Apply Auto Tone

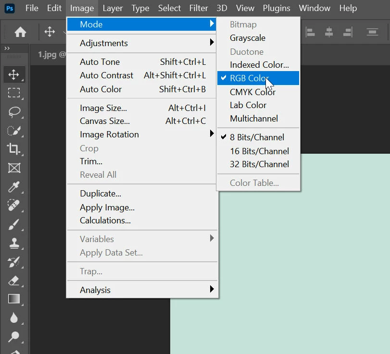coord(141,62)
